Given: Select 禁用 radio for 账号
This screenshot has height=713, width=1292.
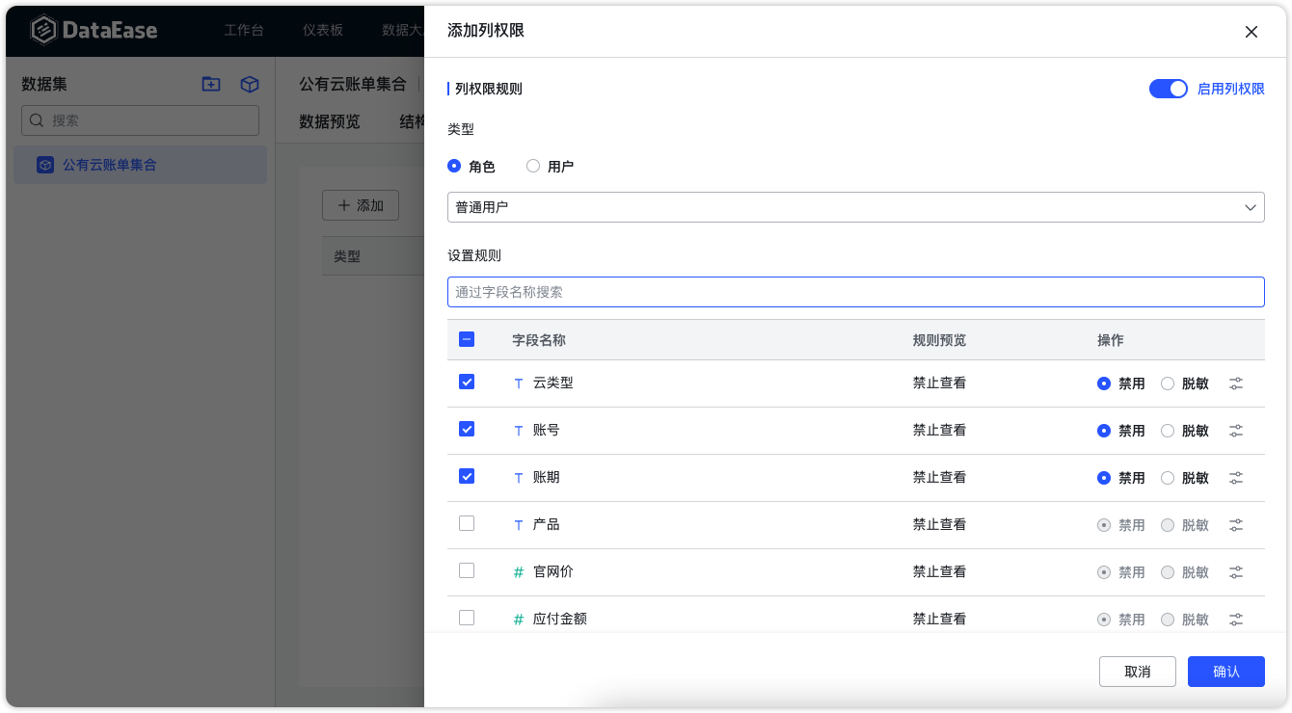Looking at the screenshot, I should click(1104, 431).
